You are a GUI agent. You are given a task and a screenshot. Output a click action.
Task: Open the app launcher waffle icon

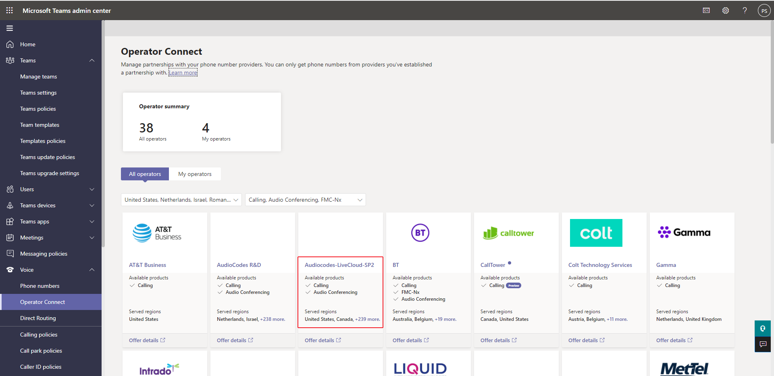(x=10, y=10)
